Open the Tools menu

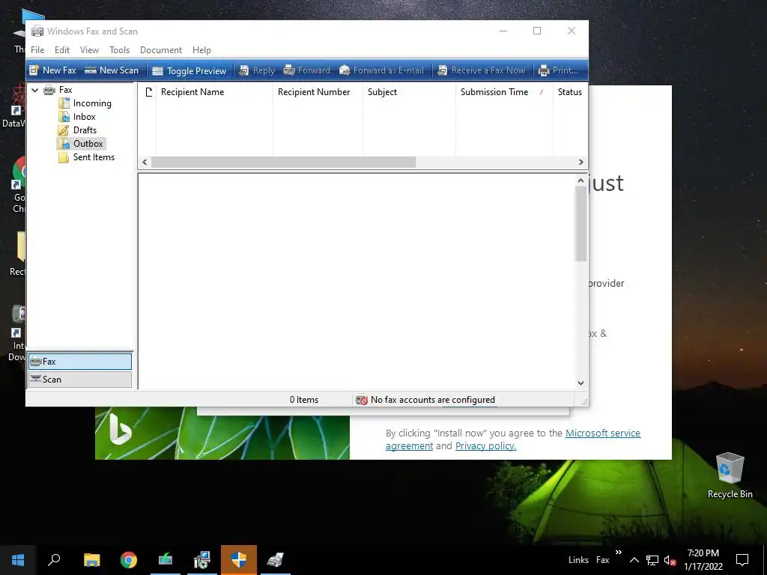[x=119, y=50]
